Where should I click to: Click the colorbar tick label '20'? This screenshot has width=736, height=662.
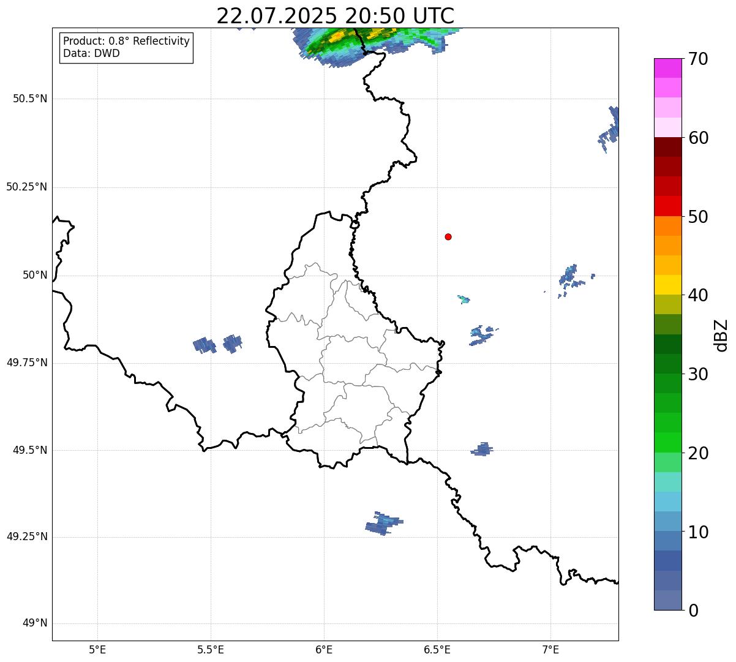tap(698, 453)
